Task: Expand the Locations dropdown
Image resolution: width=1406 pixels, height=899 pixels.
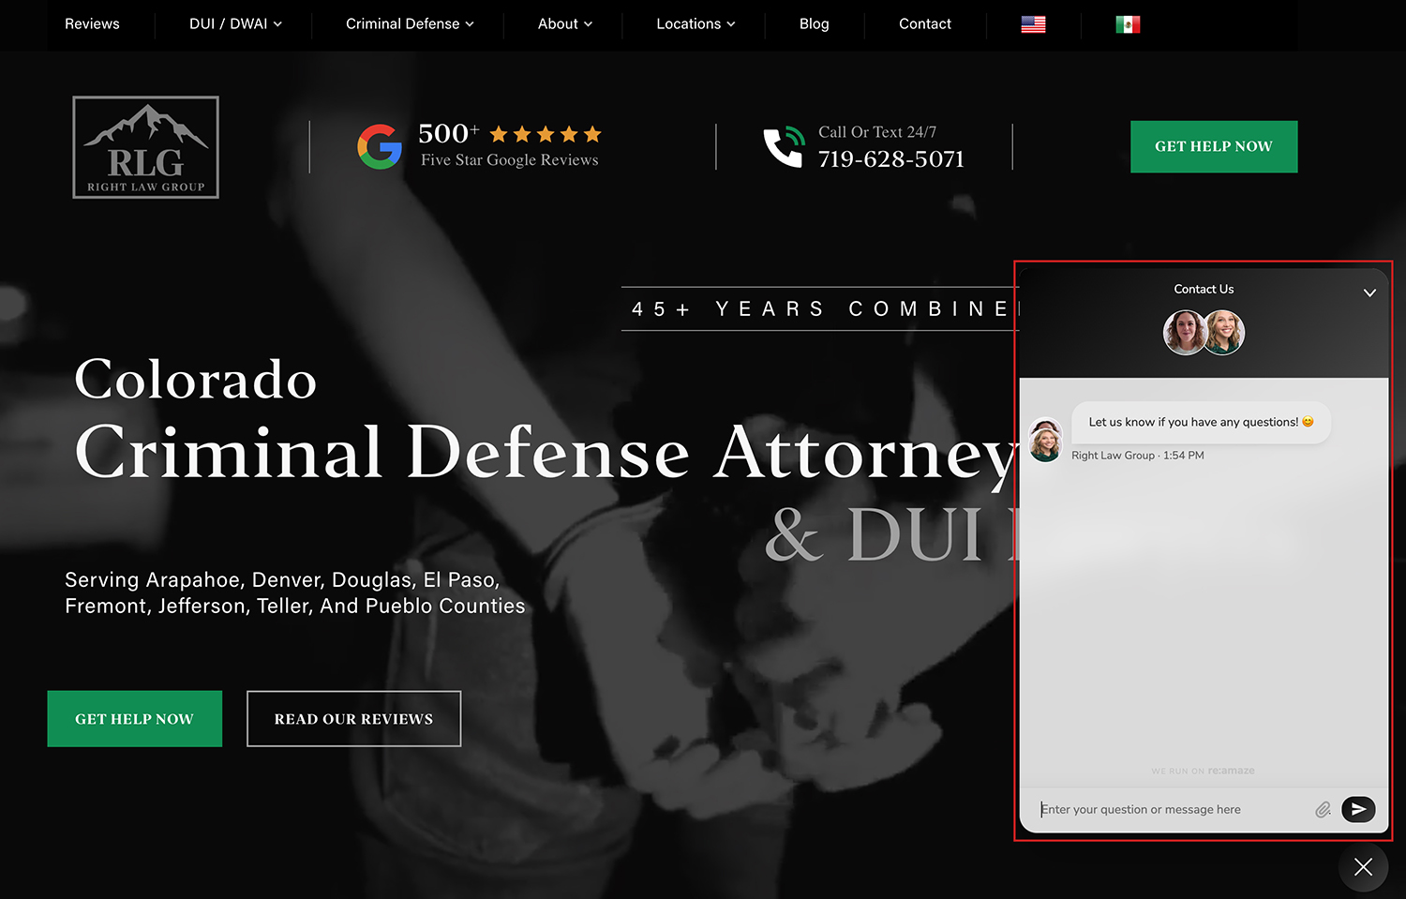Action: [694, 24]
